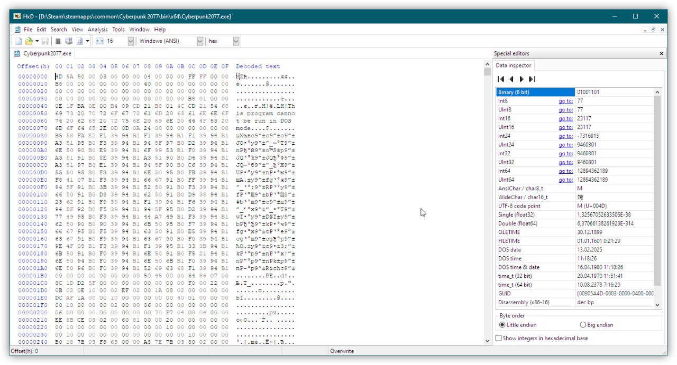
Task: Click 'go to:' link for Int24
Action: tap(565, 136)
